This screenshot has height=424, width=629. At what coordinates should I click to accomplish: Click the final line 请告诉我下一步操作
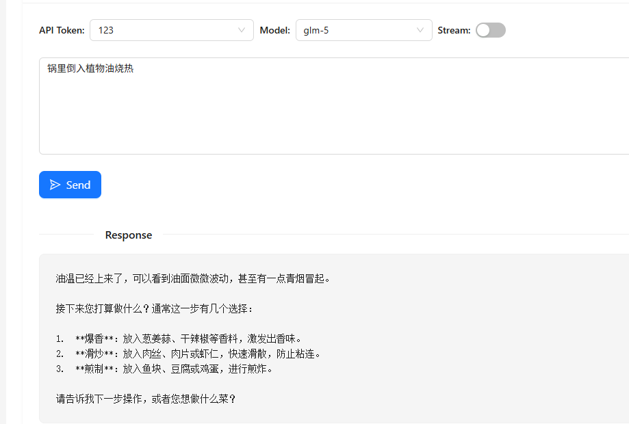pyautogui.click(x=146, y=399)
